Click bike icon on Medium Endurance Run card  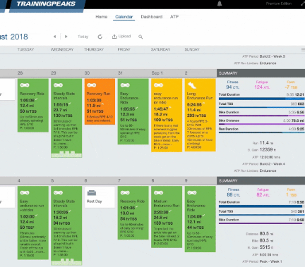coord(158,192)
